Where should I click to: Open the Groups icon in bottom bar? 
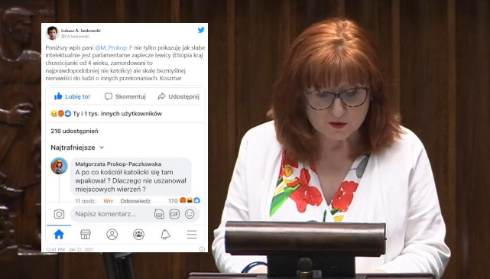[x=138, y=235]
